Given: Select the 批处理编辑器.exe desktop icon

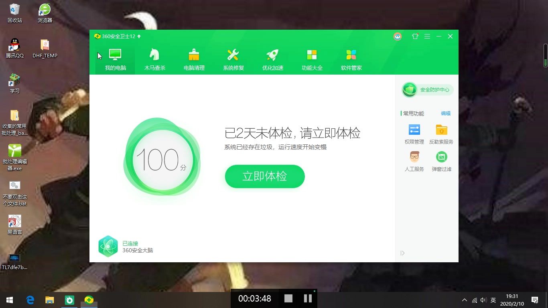Looking at the screenshot, I should point(14,157).
